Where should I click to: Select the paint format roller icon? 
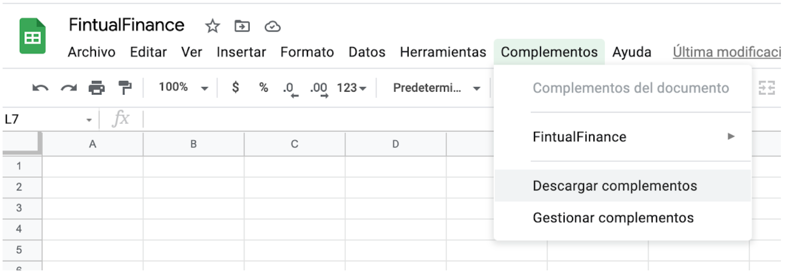click(x=125, y=88)
